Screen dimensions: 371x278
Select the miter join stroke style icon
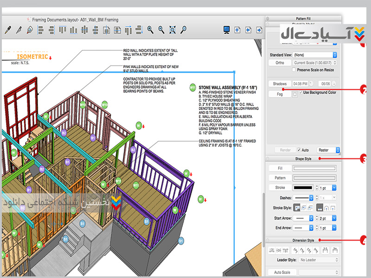(297, 208)
